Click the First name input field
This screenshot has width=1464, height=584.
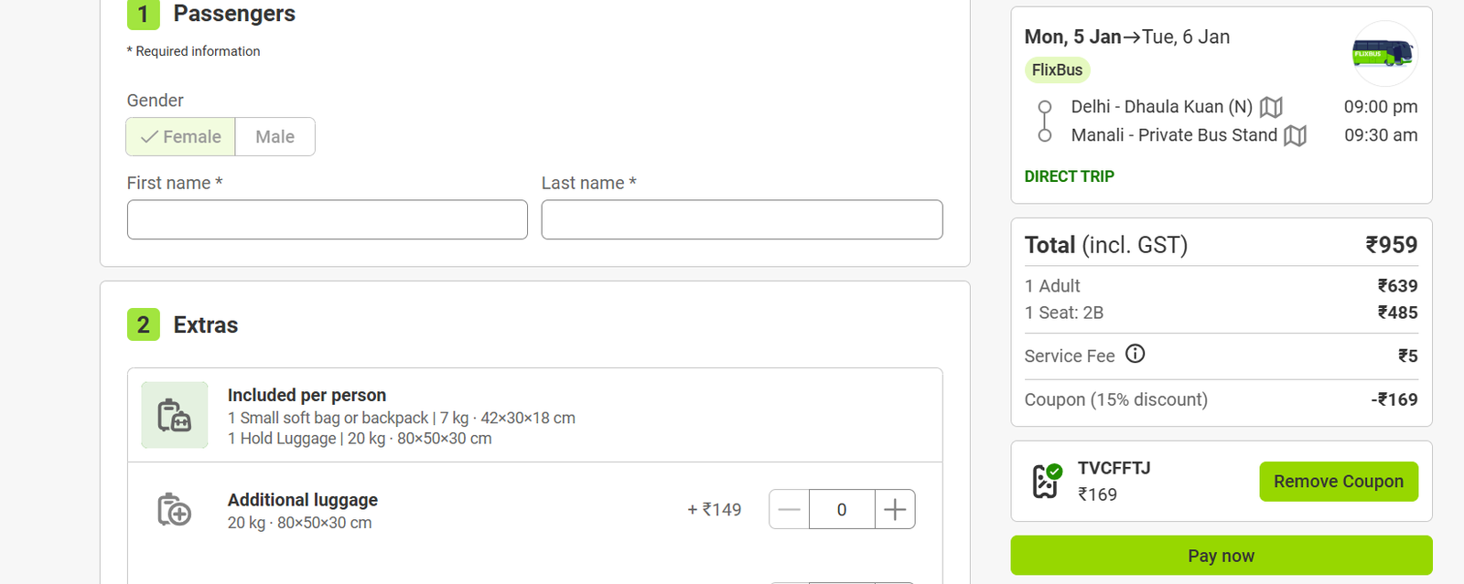(327, 219)
